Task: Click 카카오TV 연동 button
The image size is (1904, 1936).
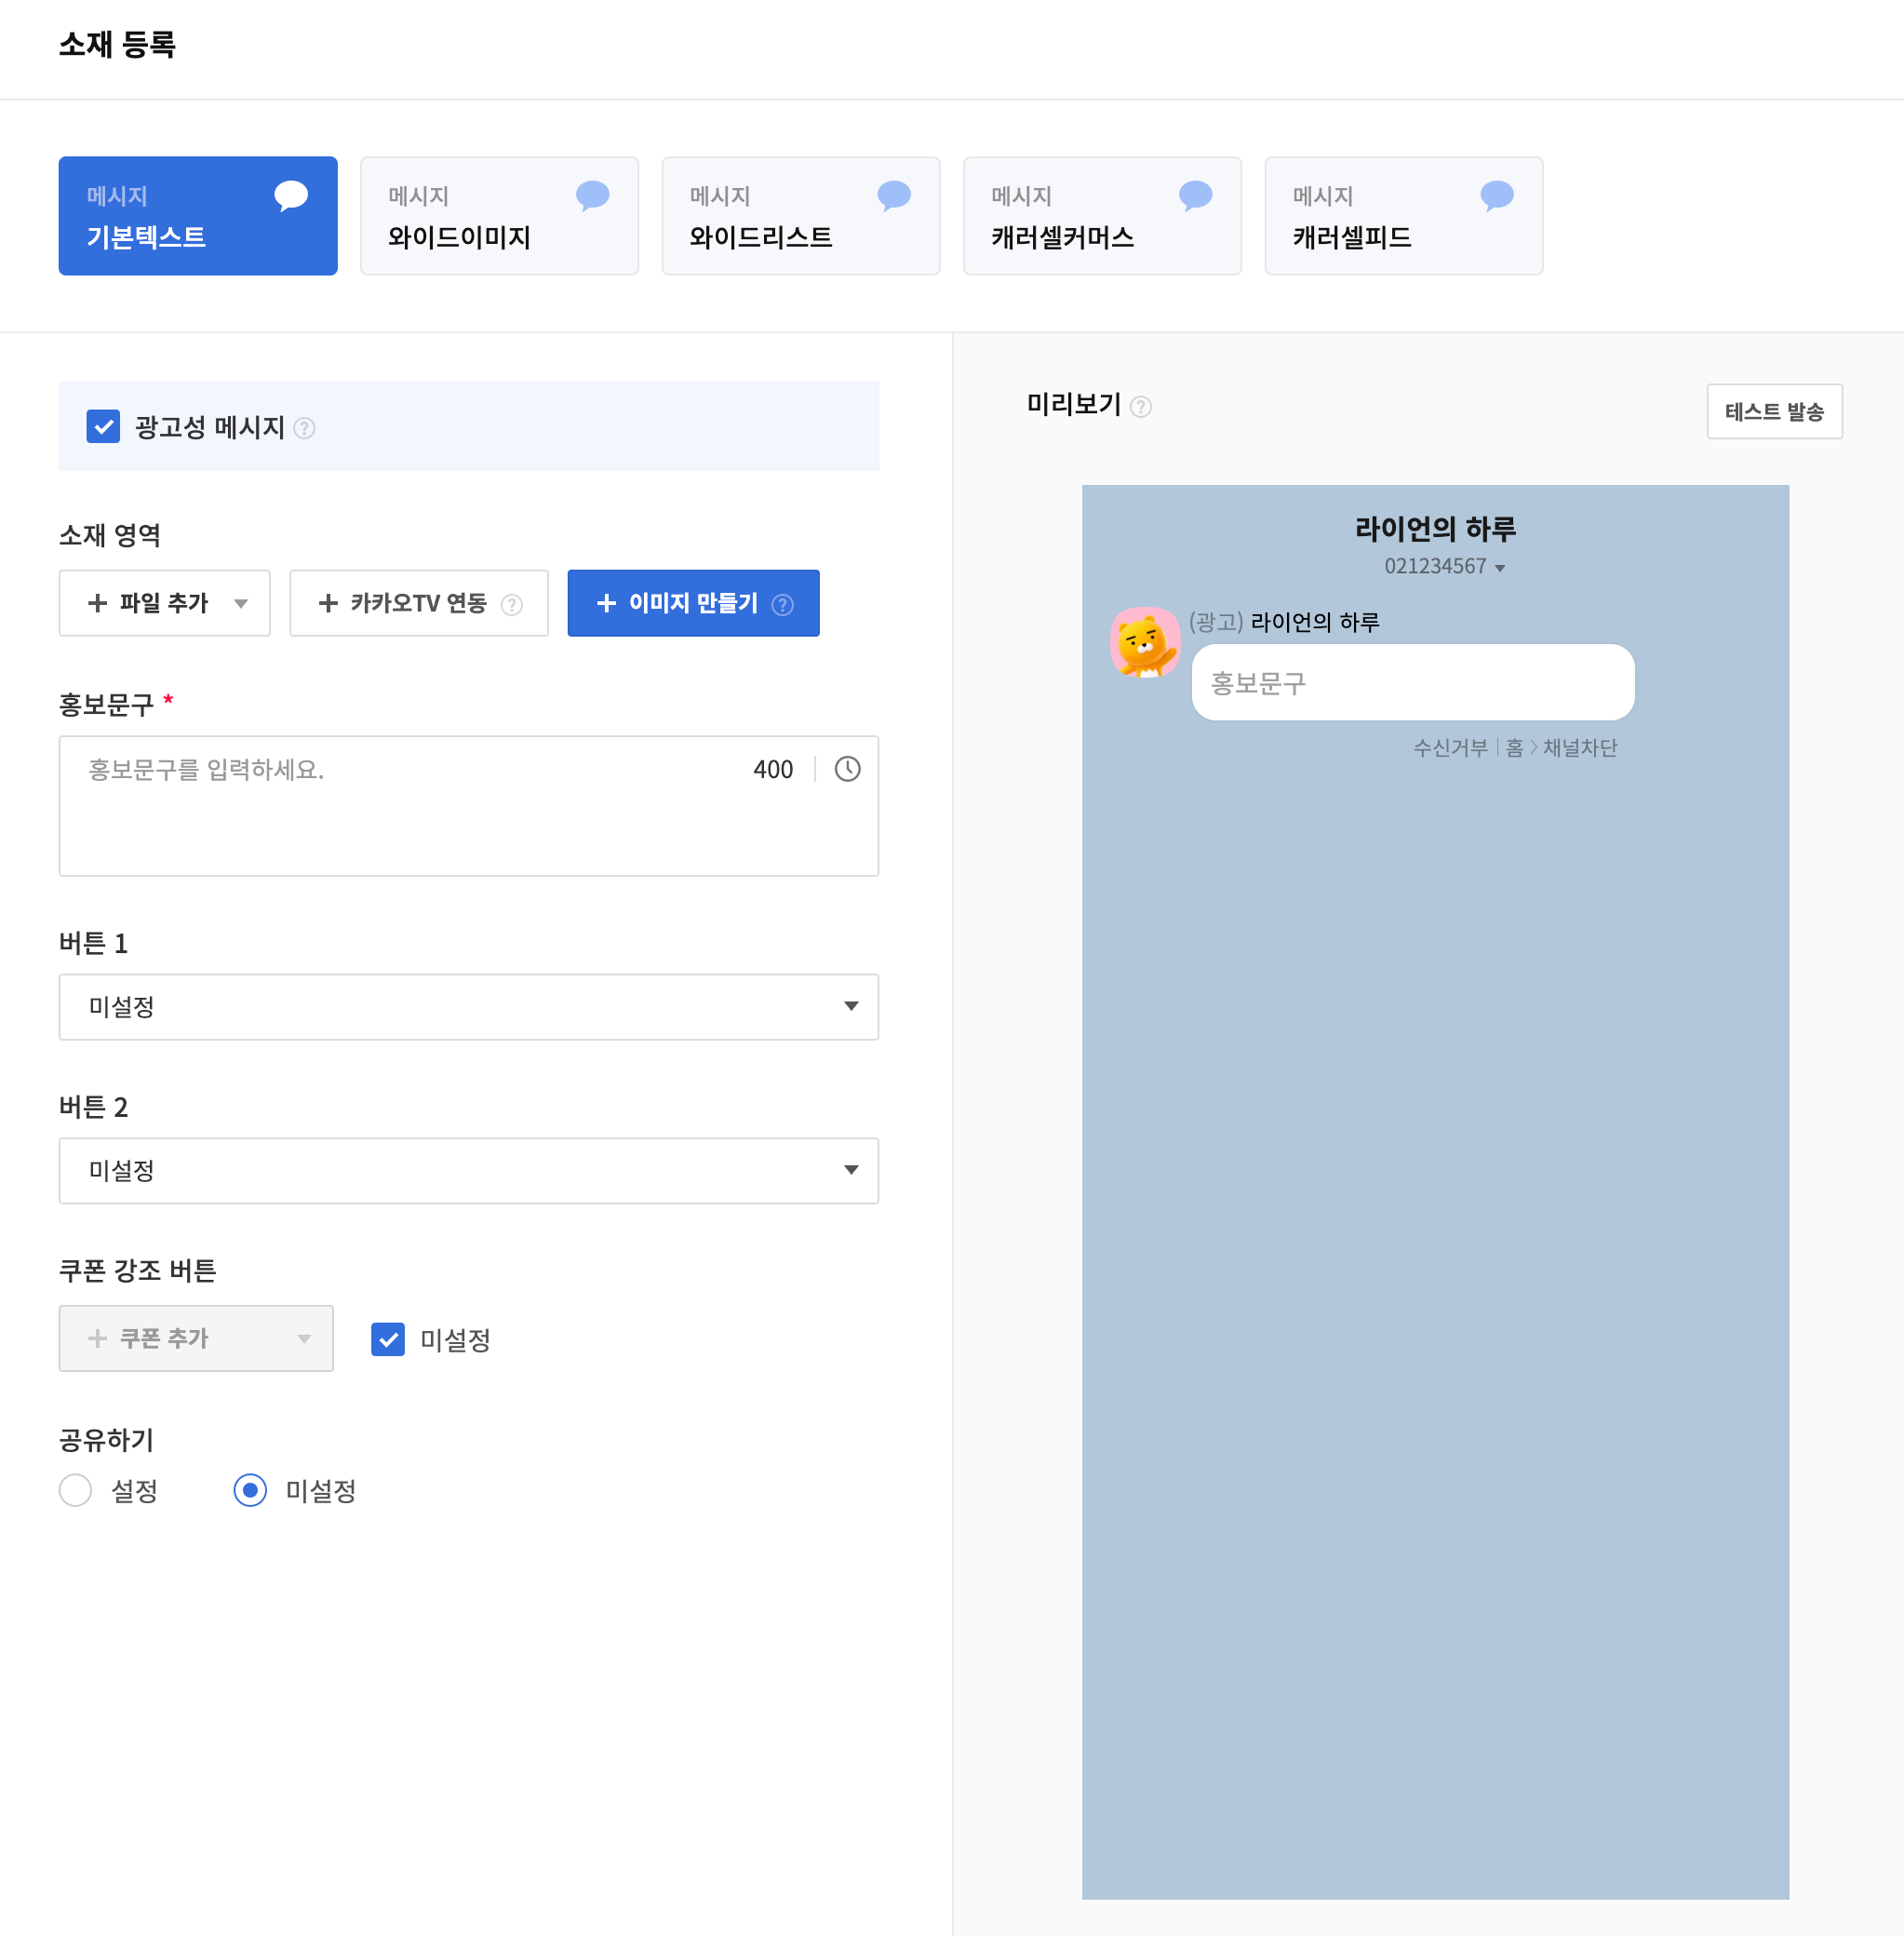Action: 419,603
